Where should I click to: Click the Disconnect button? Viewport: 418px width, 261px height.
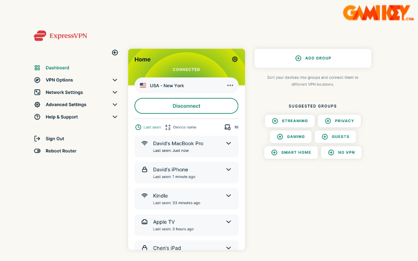click(187, 106)
